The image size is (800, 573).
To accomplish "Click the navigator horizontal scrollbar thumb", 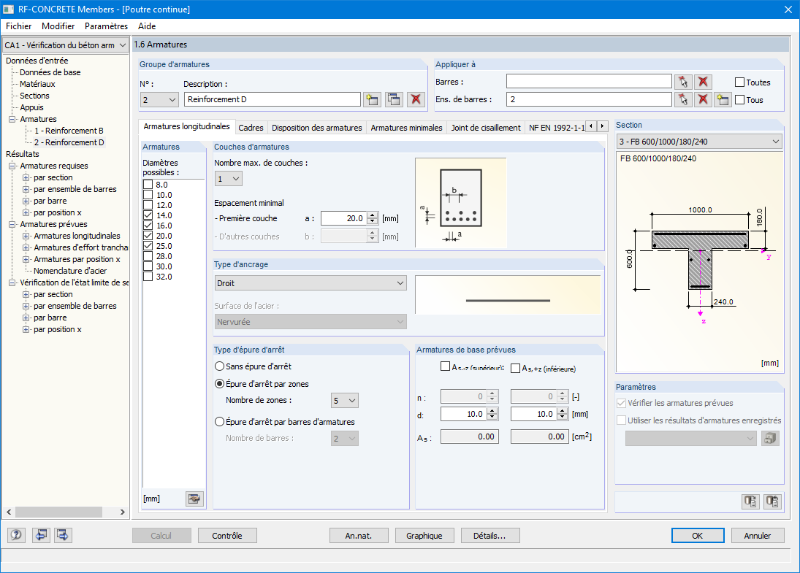I will click(x=58, y=512).
